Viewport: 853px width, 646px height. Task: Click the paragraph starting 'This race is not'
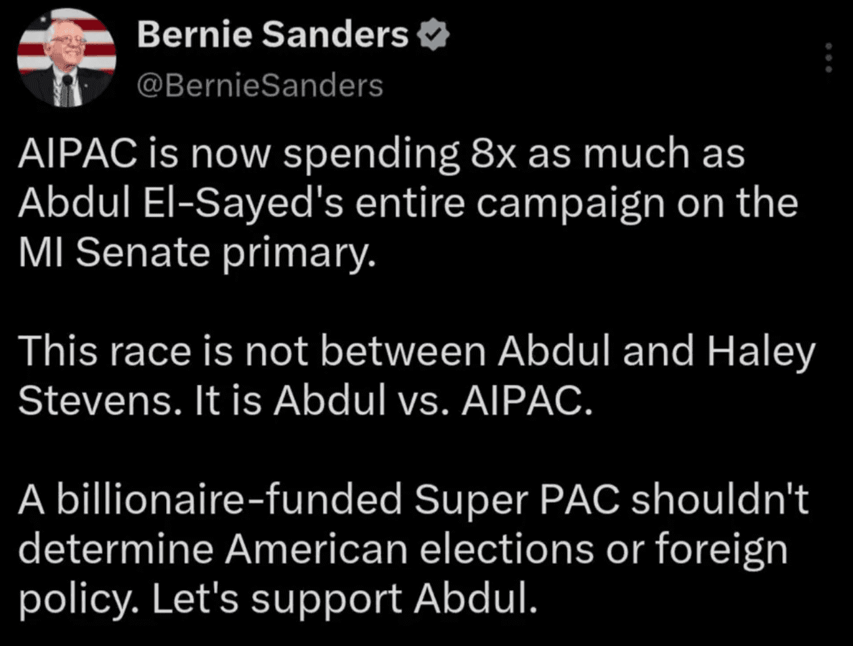417,376
